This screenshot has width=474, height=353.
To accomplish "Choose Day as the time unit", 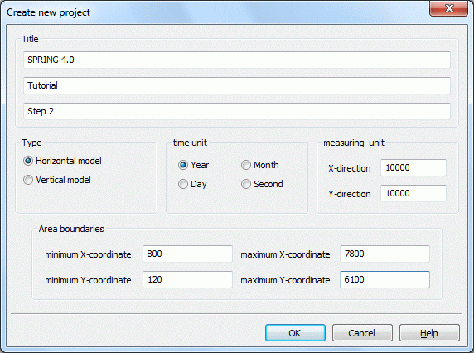I will click(x=183, y=184).
